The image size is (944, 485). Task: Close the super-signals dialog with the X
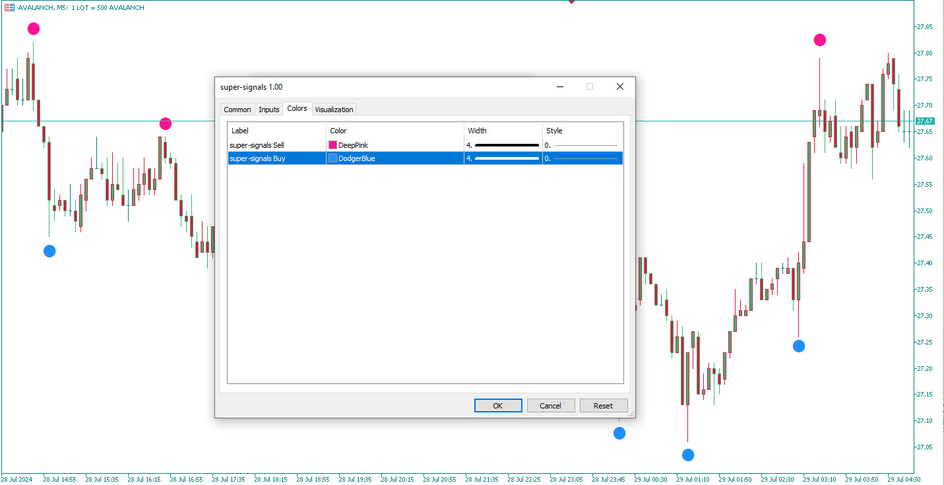click(619, 86)
